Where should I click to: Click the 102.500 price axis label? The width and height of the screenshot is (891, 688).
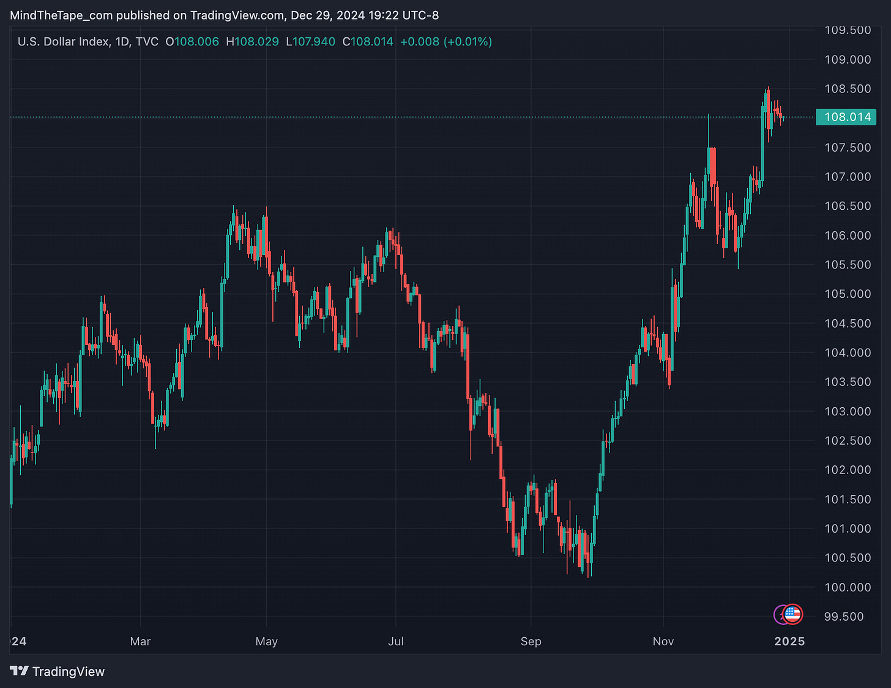848,441
